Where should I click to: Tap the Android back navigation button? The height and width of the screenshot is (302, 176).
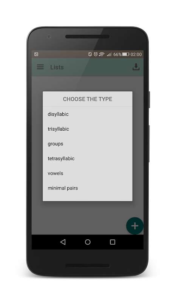tap(63, 242)
